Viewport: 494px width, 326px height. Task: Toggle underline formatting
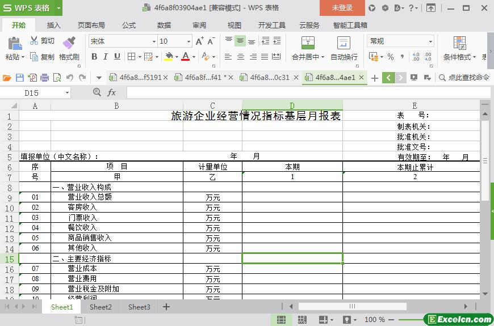point(117,57)
